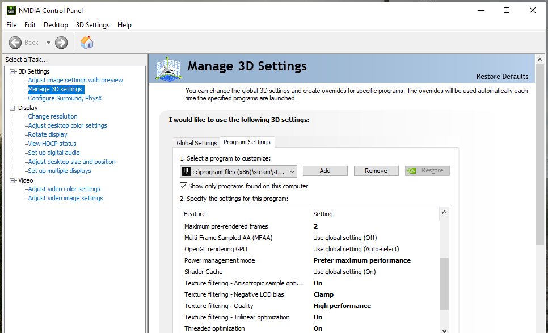
Task: Open the Back history dropdown arrow
Action: coord(48,43)
